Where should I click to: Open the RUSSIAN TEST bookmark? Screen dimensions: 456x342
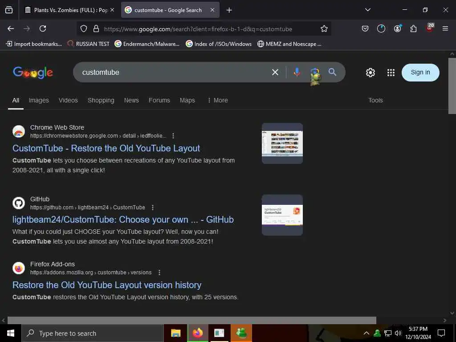coord(89,44)
